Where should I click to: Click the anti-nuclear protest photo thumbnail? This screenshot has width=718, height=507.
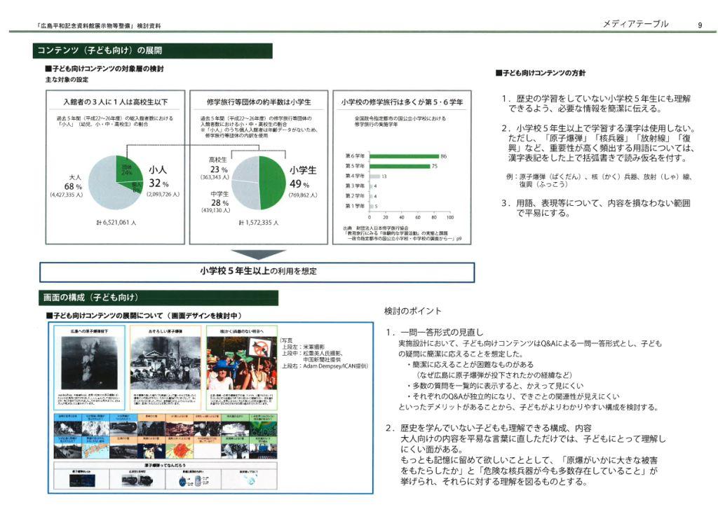242,363
